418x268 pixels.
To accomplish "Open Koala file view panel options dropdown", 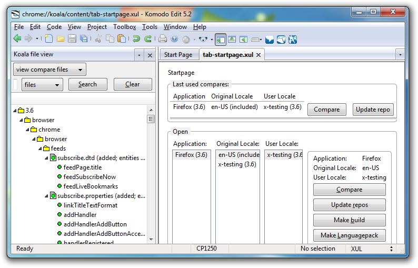I will [139, 55].
